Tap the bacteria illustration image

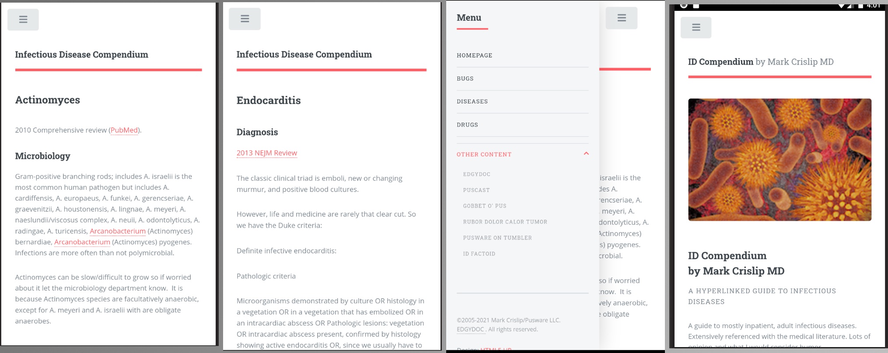(780, 160)
